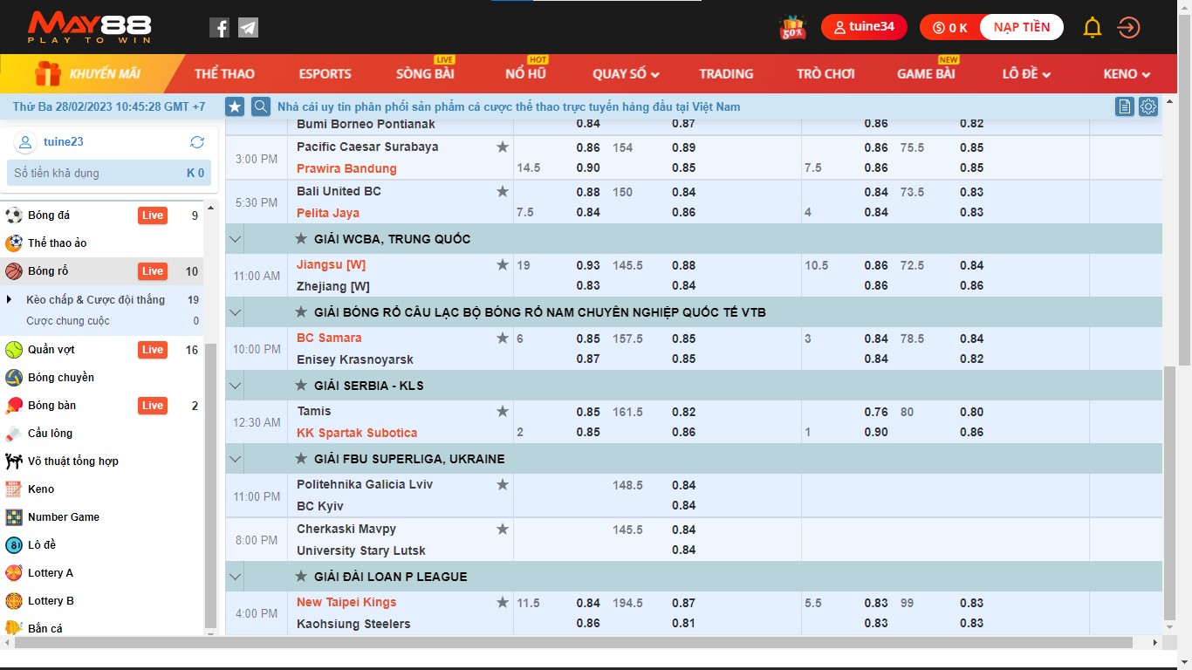
Task: Favorite the GIẢI WCBA, TRUNG QUỐC league
Action: click(301, 239)
